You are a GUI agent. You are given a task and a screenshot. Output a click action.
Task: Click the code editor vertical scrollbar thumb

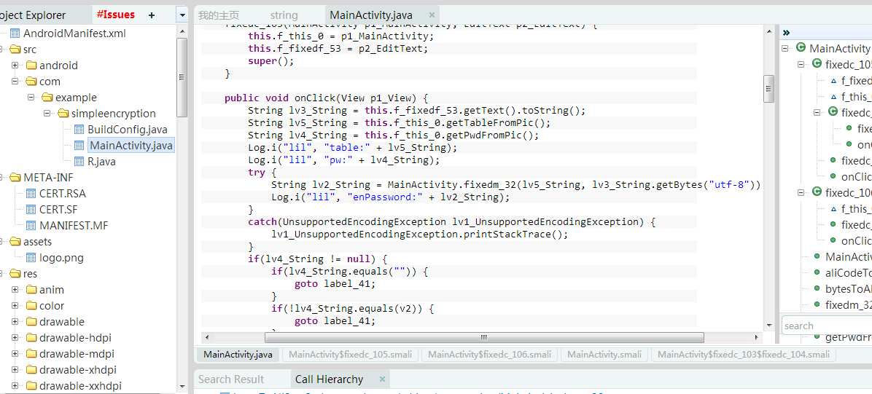(769, 89)
